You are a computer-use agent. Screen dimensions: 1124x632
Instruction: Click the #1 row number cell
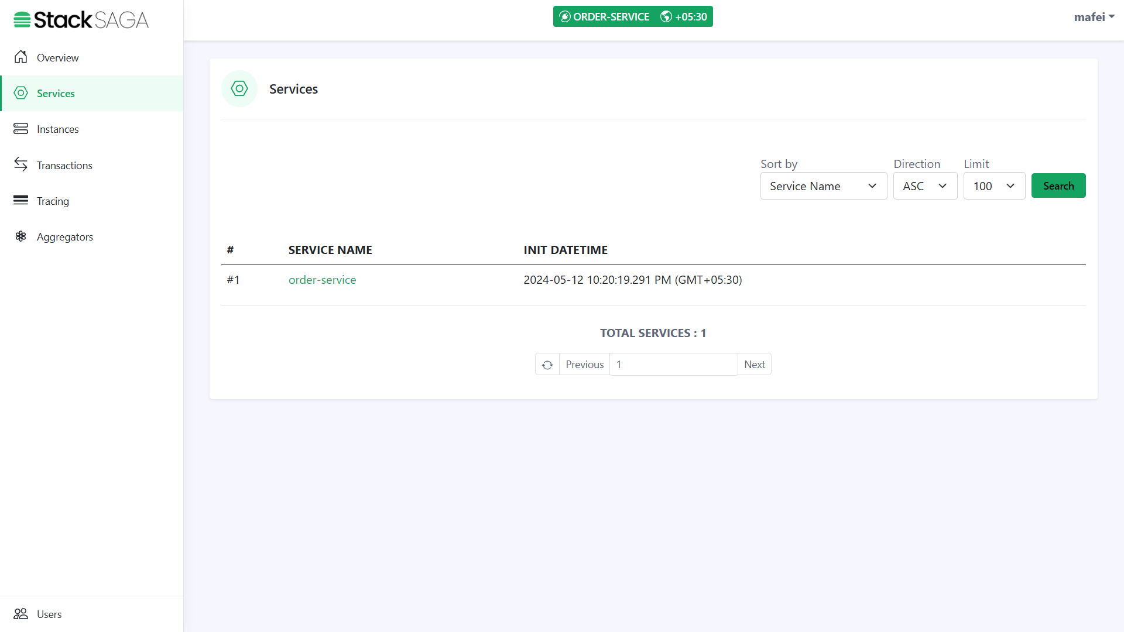tap(234, 280)
